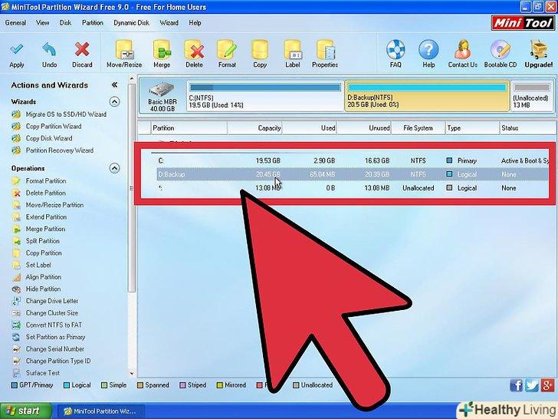Click the Contact Us icon
This screenshot has width=558, height=419.
pyautogui.click(x=463, y=50)
